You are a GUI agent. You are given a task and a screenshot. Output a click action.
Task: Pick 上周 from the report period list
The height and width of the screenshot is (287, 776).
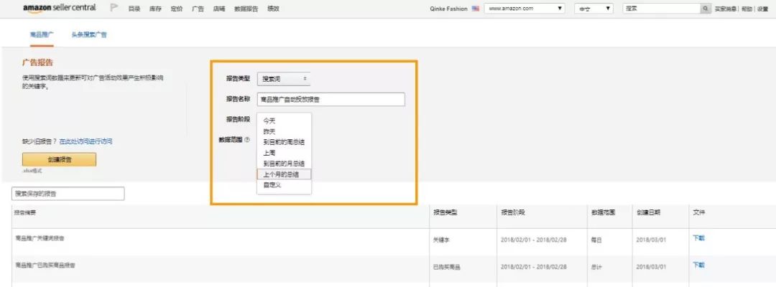point(269,153)
